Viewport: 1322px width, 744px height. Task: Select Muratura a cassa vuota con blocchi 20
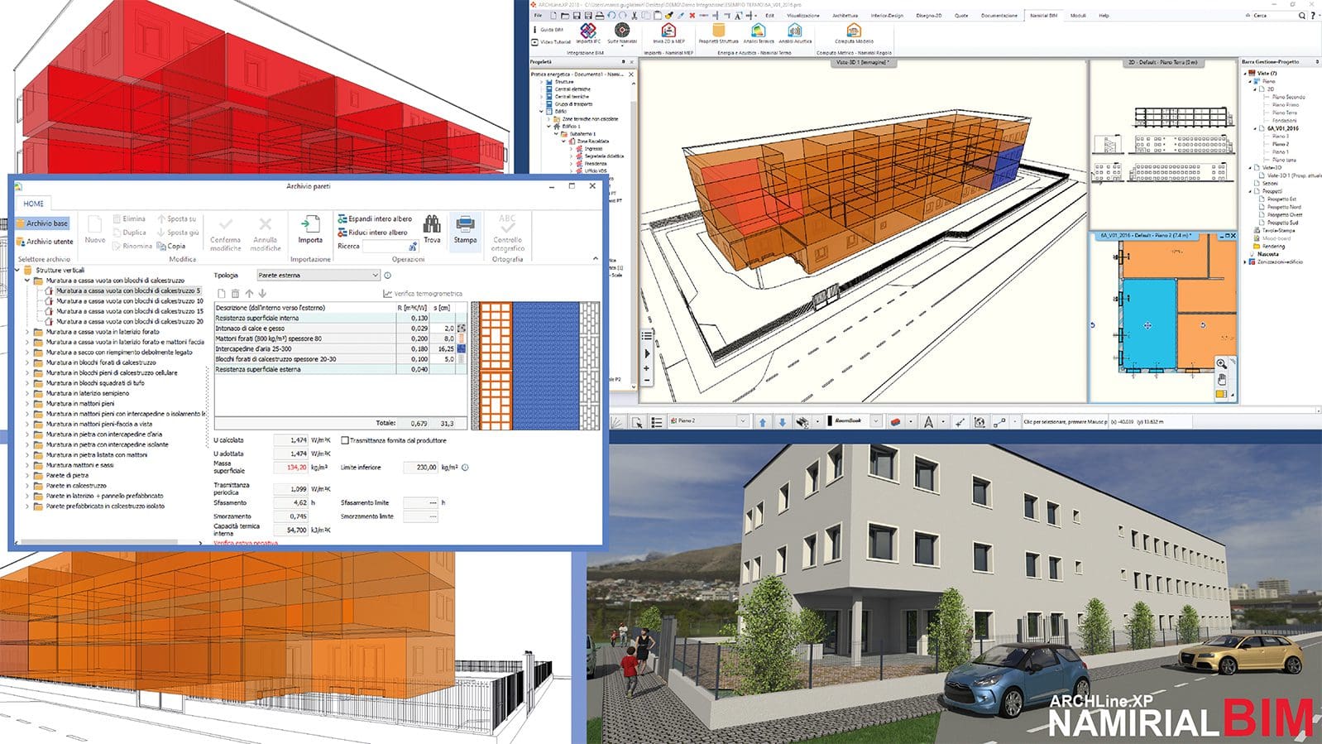(x=129, y=321)
